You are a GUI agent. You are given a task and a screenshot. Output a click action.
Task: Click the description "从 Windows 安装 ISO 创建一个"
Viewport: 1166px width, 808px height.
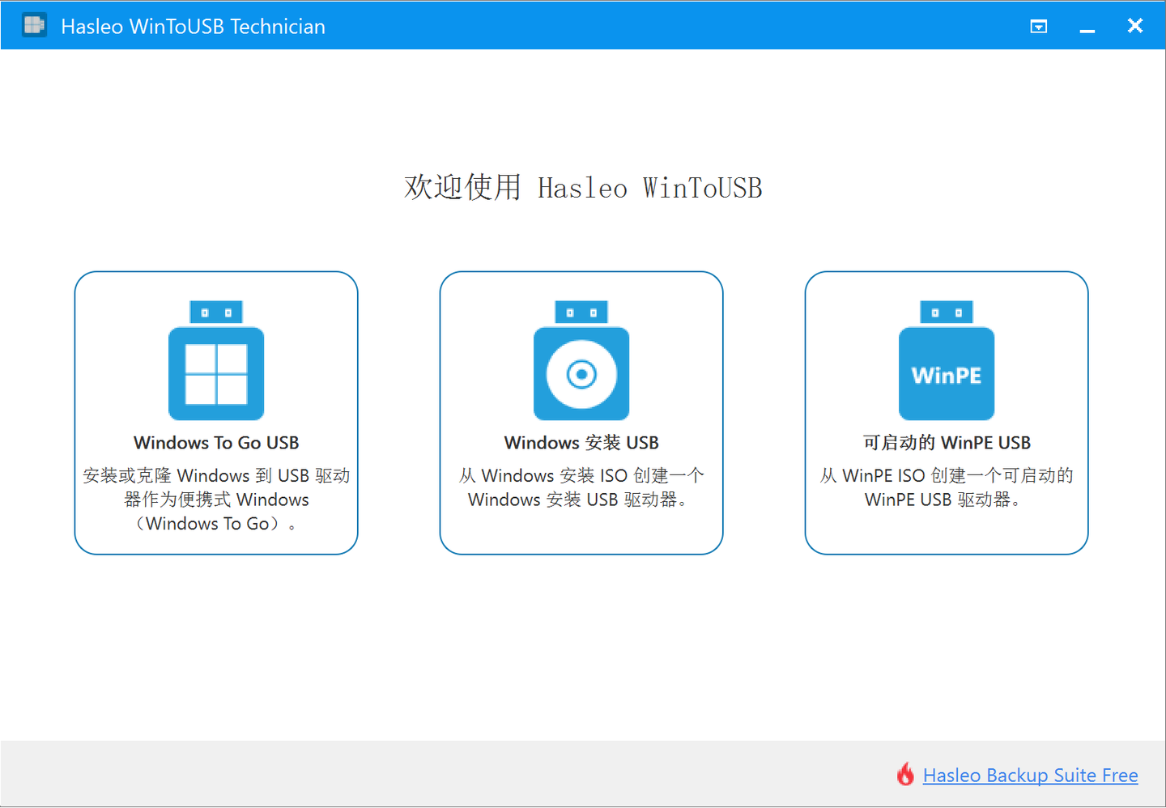tap(581, 475)
